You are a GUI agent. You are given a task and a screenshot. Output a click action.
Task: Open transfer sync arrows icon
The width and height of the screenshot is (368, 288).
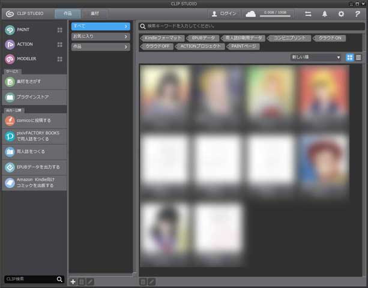coord(308,14)
